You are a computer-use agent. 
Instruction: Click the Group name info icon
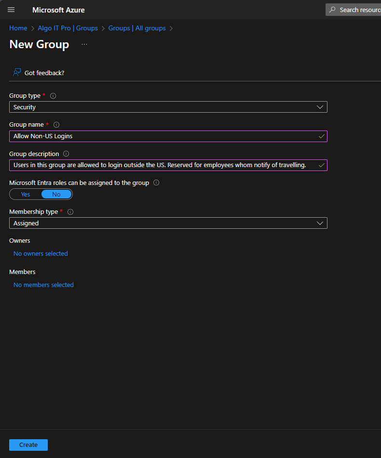coord(56,125)
